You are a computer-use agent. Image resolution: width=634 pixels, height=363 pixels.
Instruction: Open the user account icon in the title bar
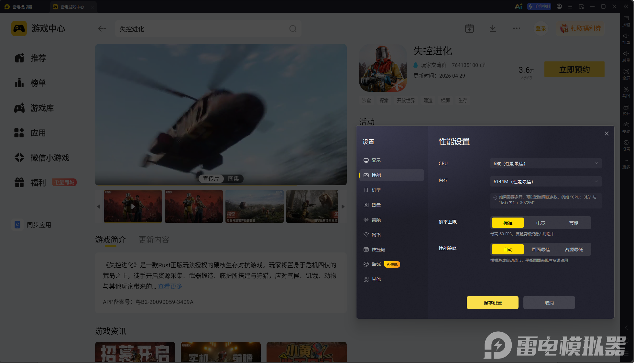tap(559, 6)
